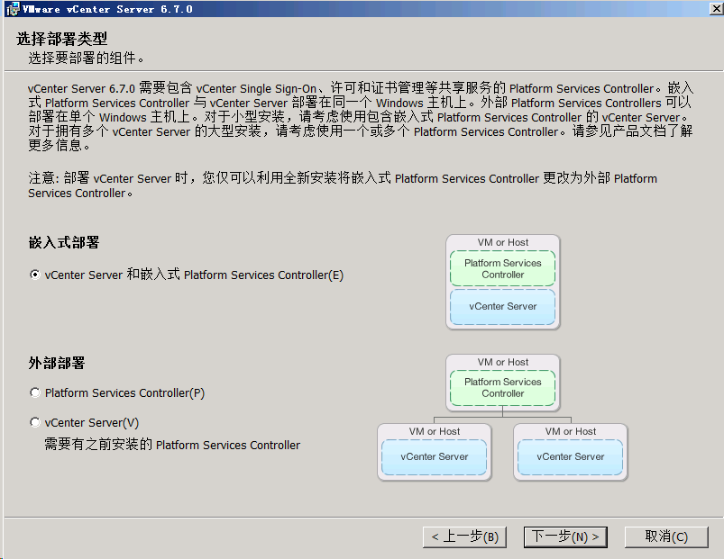
Task: Click the note starting with 注意: 部署 vCenter Server
Action: (x=343, y=185)
